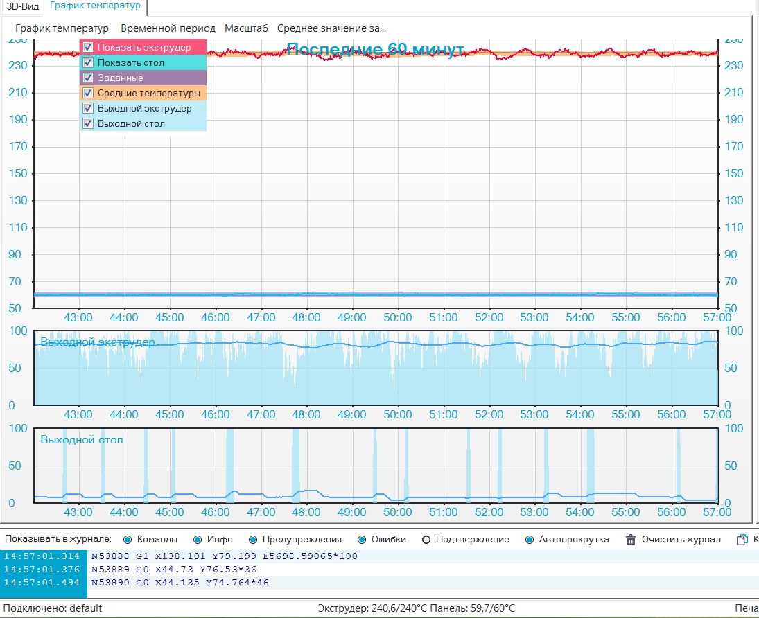Toggle the Ошибки log filter
The width and height of the screenshot is (759, 618).
coord(363,540)
